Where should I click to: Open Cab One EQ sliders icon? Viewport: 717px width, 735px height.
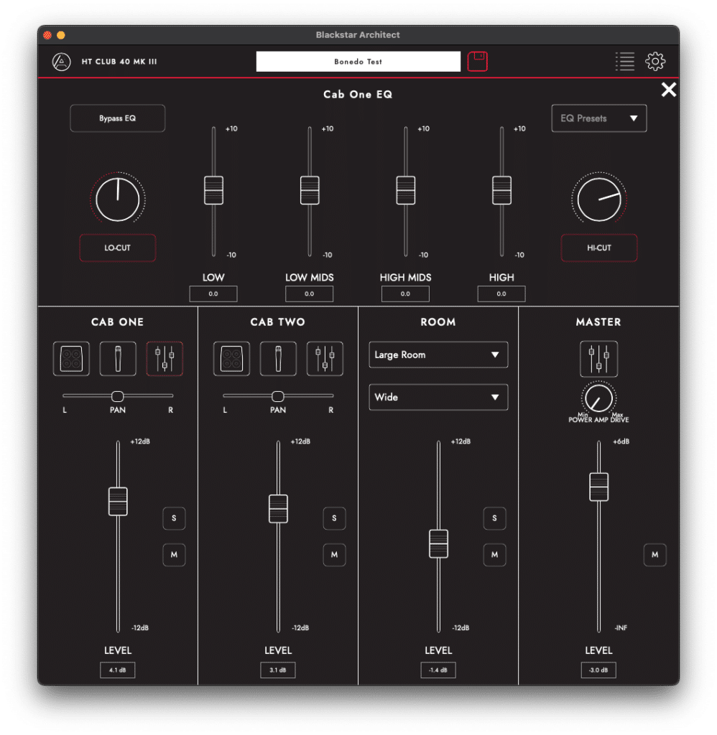pyautogui.click(x=165, y=359)
